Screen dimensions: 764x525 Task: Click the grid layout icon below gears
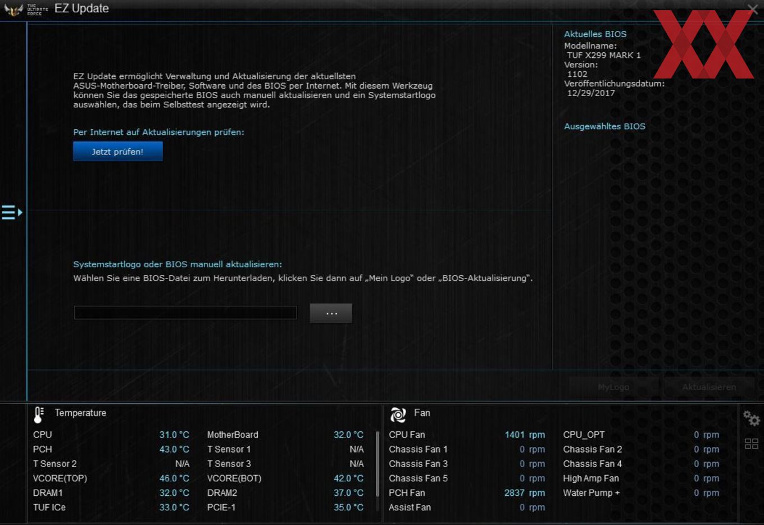[x=751, y=444]
